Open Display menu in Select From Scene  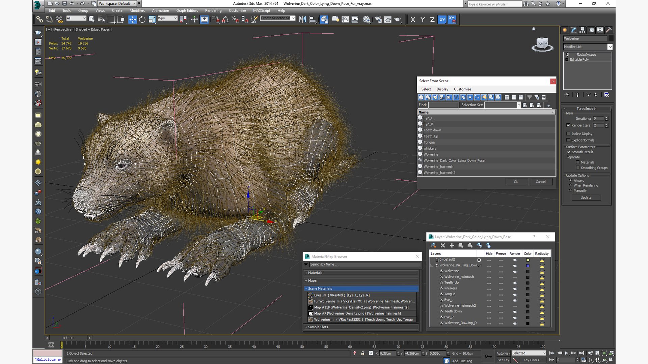click(442, 89)
